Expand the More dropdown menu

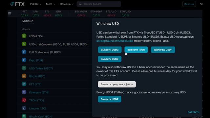[x=51, y=4]
